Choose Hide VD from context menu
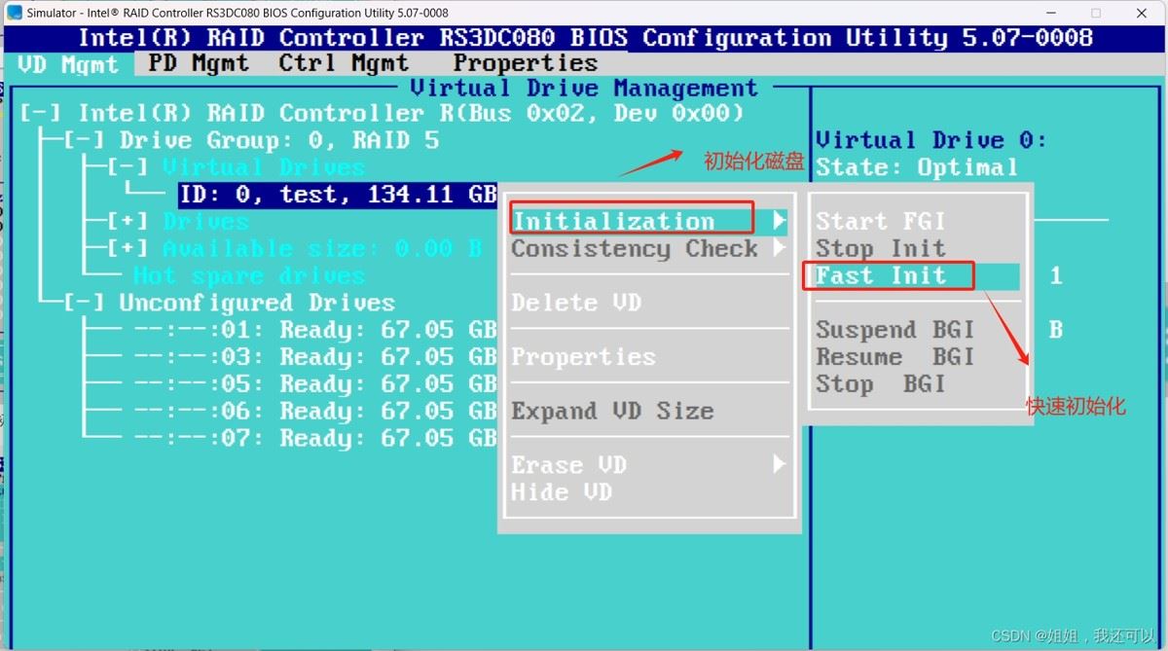Viewport: 1168px width, 651px height. (x=562, y=492)
